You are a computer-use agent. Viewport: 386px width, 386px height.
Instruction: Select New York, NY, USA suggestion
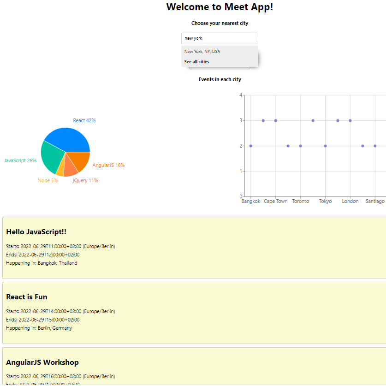click(x=220, y=52)
